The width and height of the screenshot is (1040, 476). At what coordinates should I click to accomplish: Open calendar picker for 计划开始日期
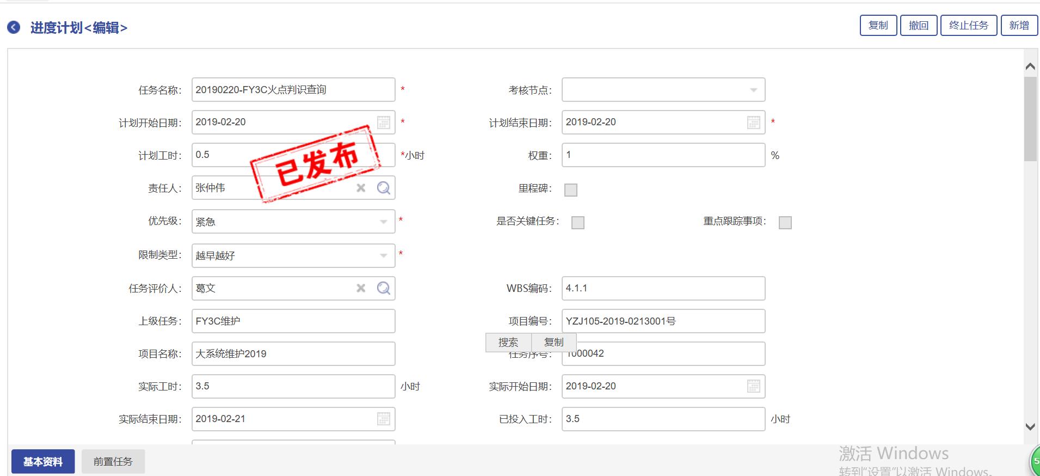coord(384,123)
